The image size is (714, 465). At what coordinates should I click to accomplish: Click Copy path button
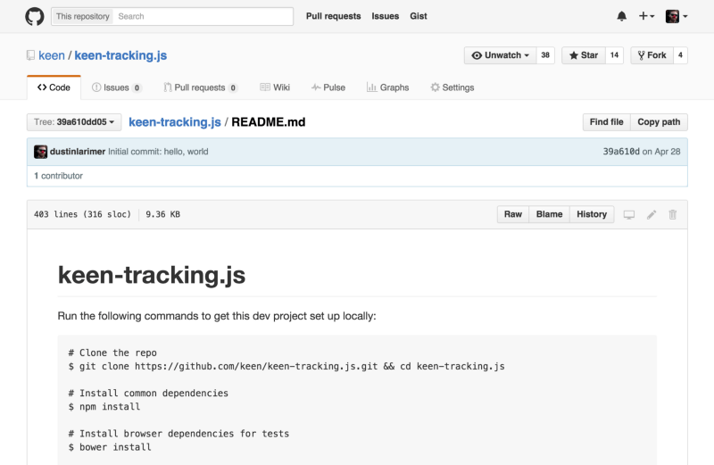click(659, 122)
